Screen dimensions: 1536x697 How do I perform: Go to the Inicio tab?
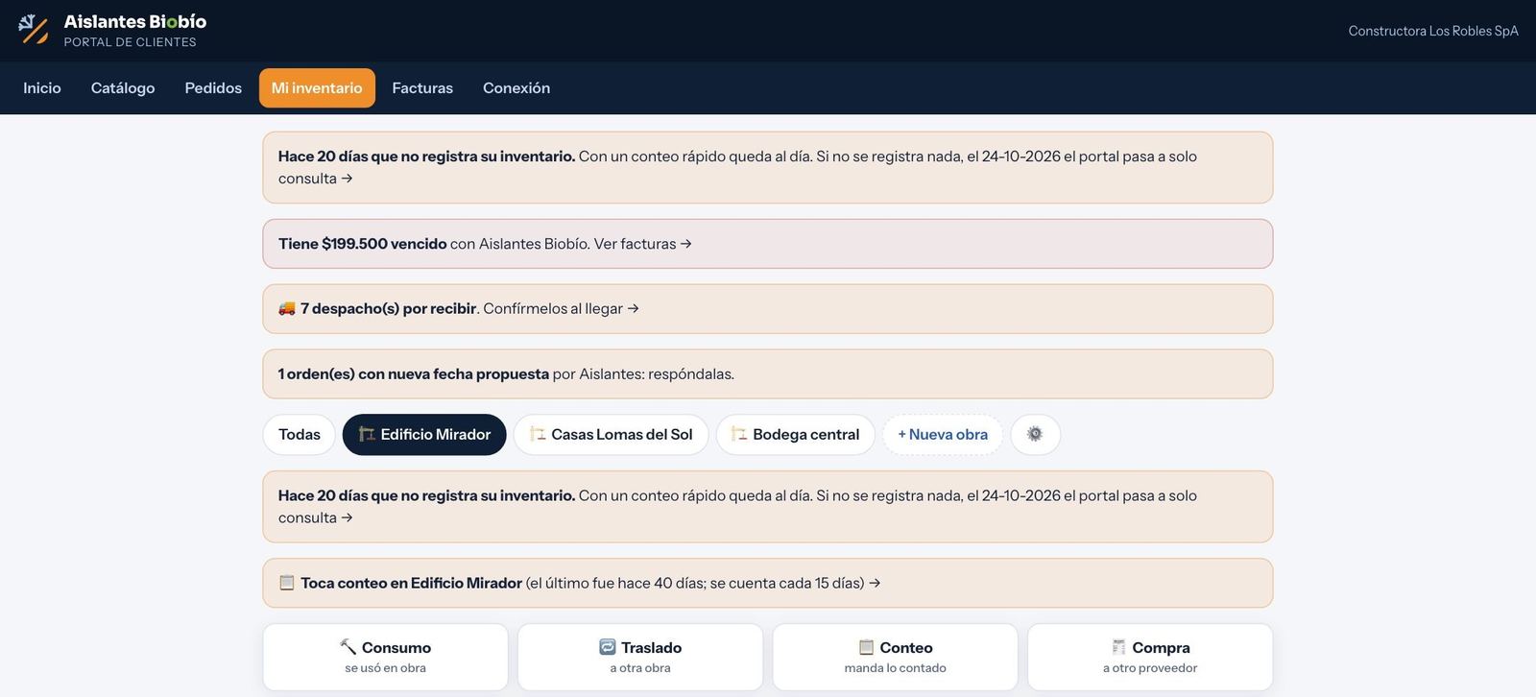(x=42, y=87)
